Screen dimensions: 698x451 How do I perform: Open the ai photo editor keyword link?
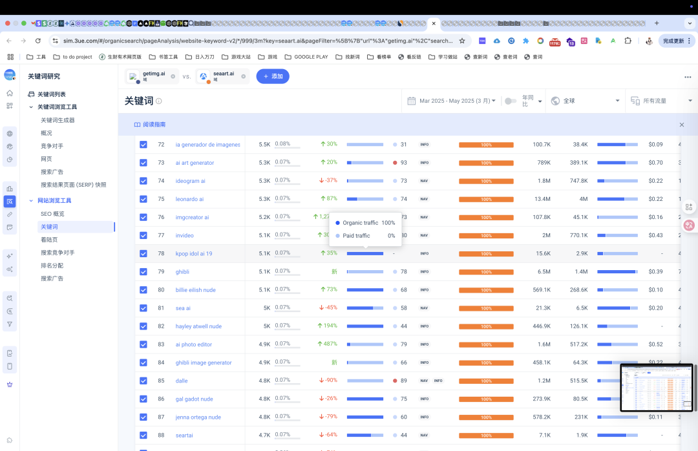[194, 344]
